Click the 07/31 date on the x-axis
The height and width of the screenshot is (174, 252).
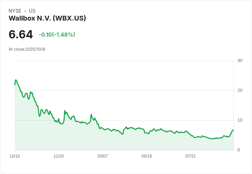190,156
